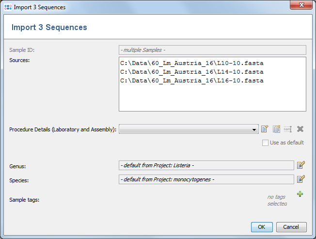Image resolution: width=316 pixels, height=239 pixels.
Task: Edit the Species field using the pencil icon
Action: coord(300,179)
